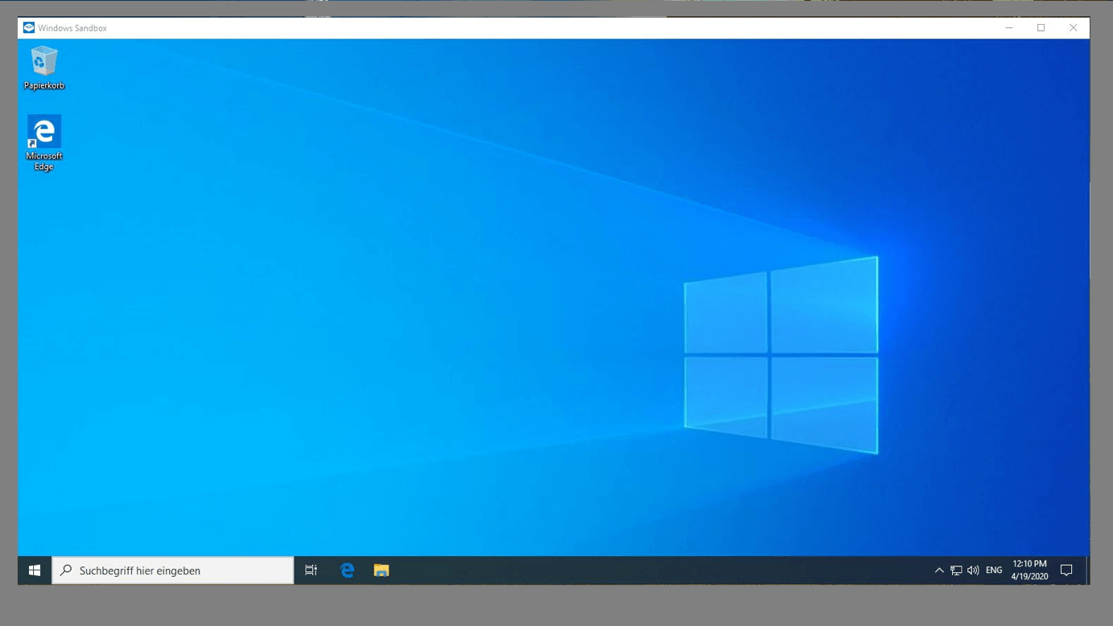Viewport: 1113px width, 626px height.
Task: Select the Microsoft Edge desktop shortcut
Action: point(44,142)
